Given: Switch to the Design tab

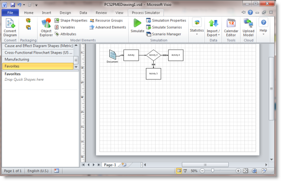Looking at the screenshot, I should coord(65,13).
